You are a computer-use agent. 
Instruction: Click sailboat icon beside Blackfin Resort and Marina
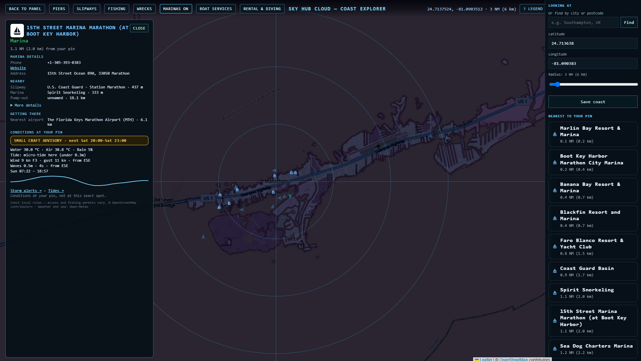(x=555, y=218)
